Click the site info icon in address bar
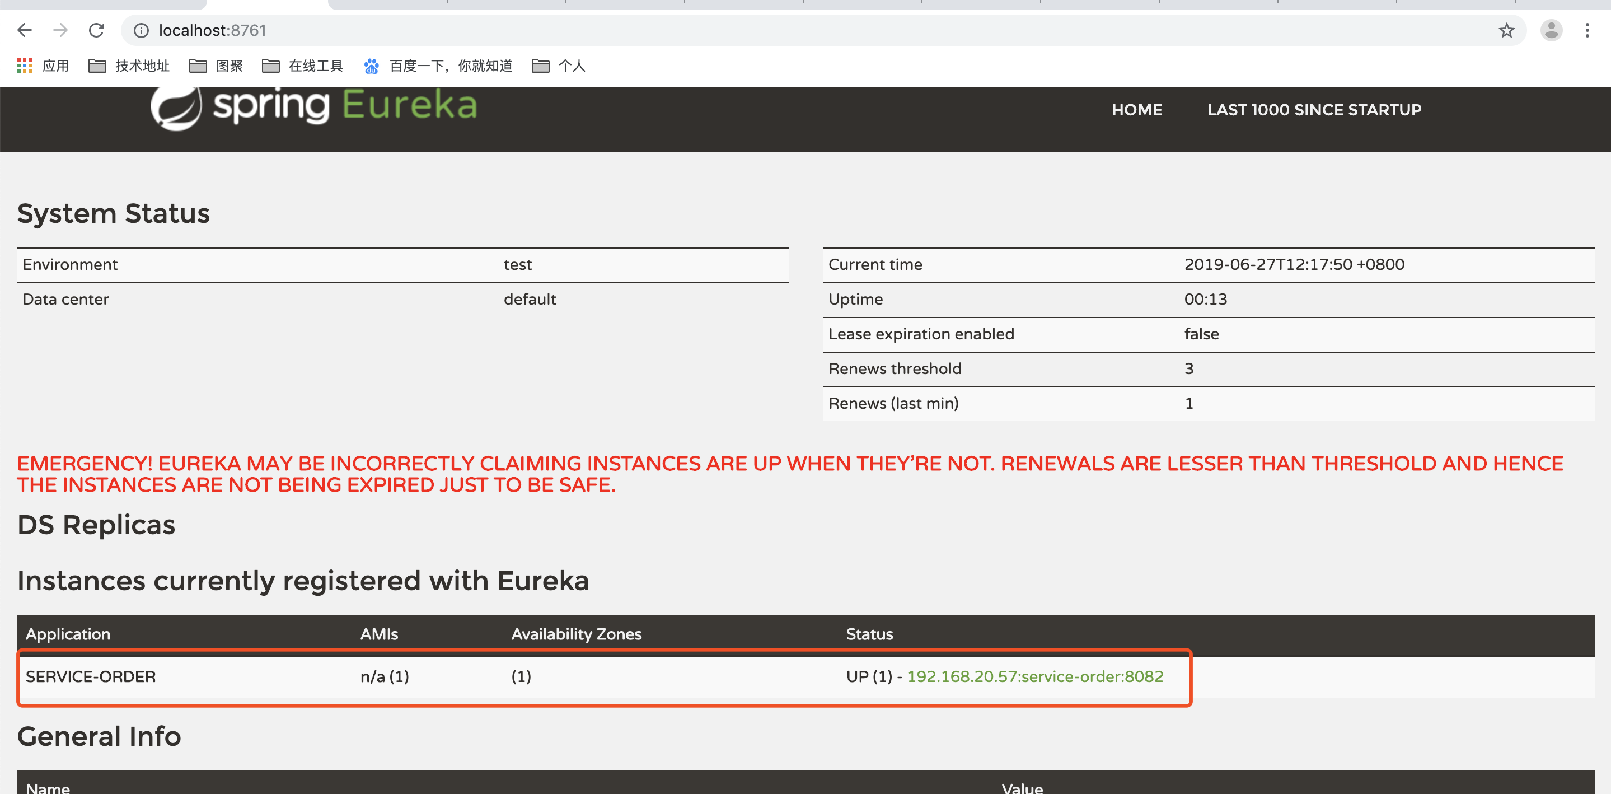This screenshot has height=794, width=1611. tap(141, 31)
